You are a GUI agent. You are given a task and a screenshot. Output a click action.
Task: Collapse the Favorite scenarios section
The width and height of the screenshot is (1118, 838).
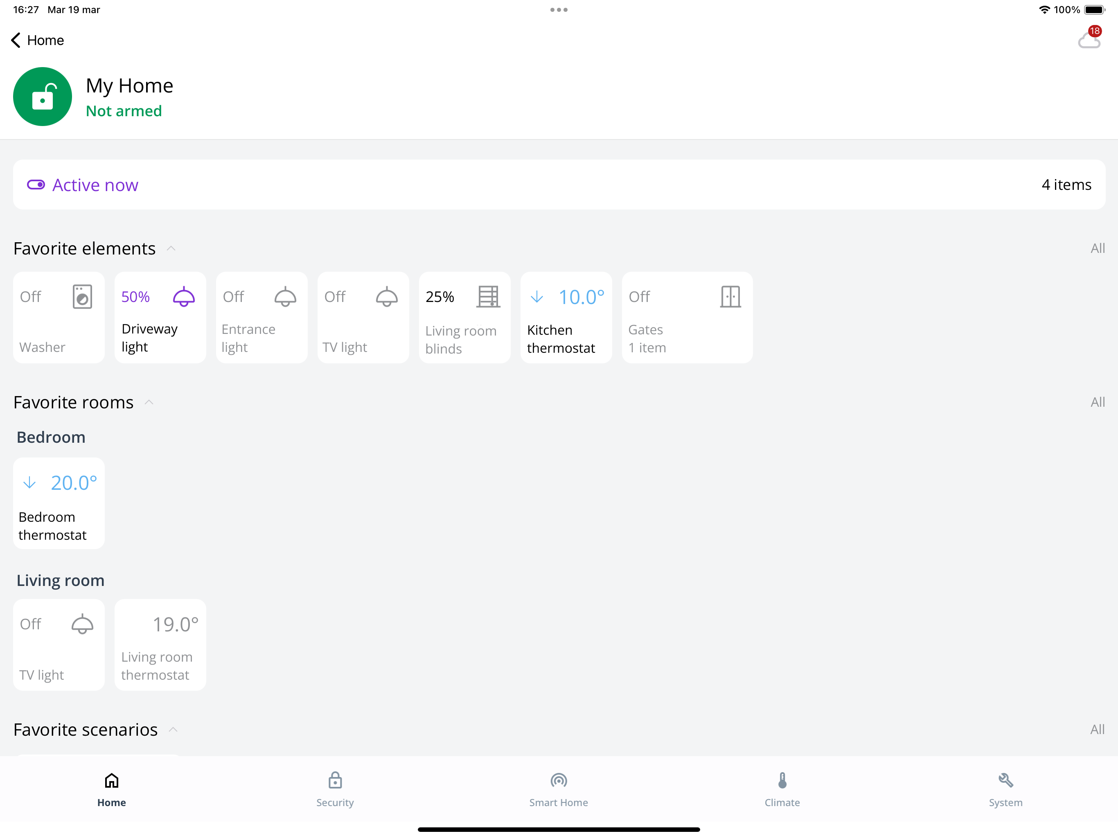pyautogui.click(x=173, y=729)
